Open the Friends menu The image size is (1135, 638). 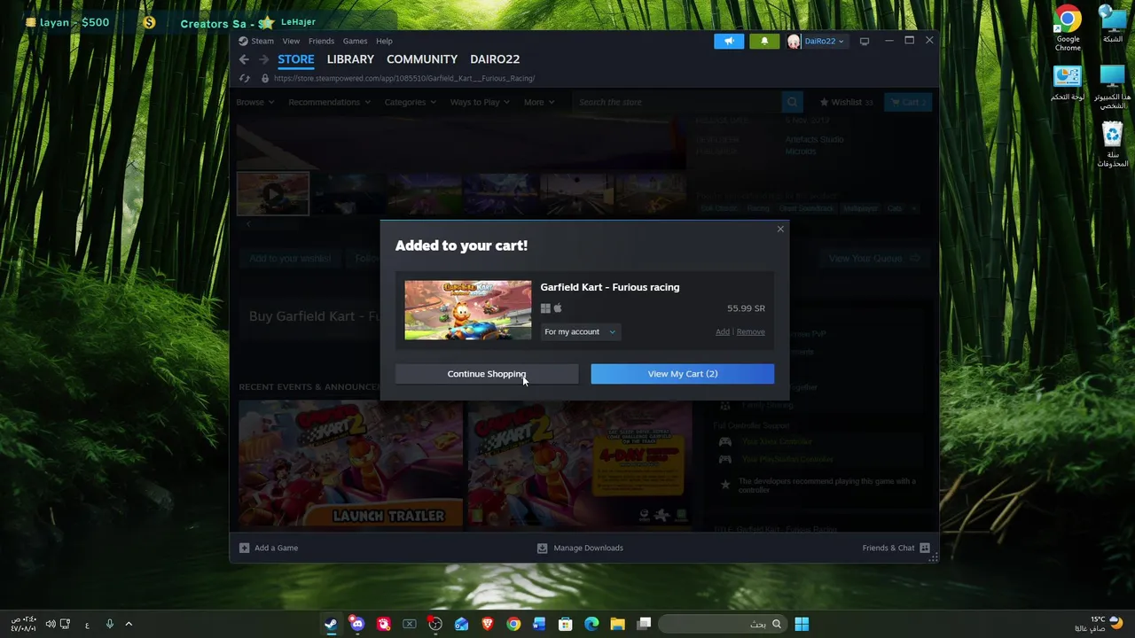(321, 41)
